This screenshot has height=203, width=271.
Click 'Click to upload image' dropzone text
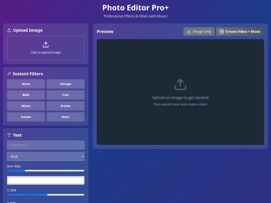[46, 53]
